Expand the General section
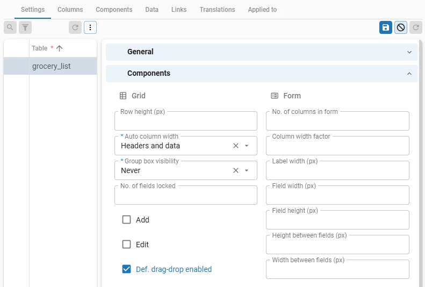This screenshot has height=287, width=425. click(x=262, y=52)
